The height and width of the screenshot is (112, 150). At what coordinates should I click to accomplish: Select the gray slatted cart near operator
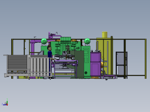[x=40, y=67]
